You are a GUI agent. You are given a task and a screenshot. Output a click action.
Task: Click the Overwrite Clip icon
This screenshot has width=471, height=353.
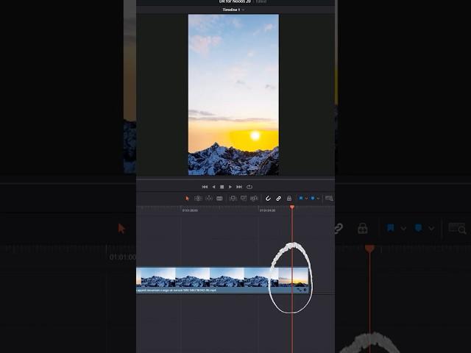coord(244,198)
